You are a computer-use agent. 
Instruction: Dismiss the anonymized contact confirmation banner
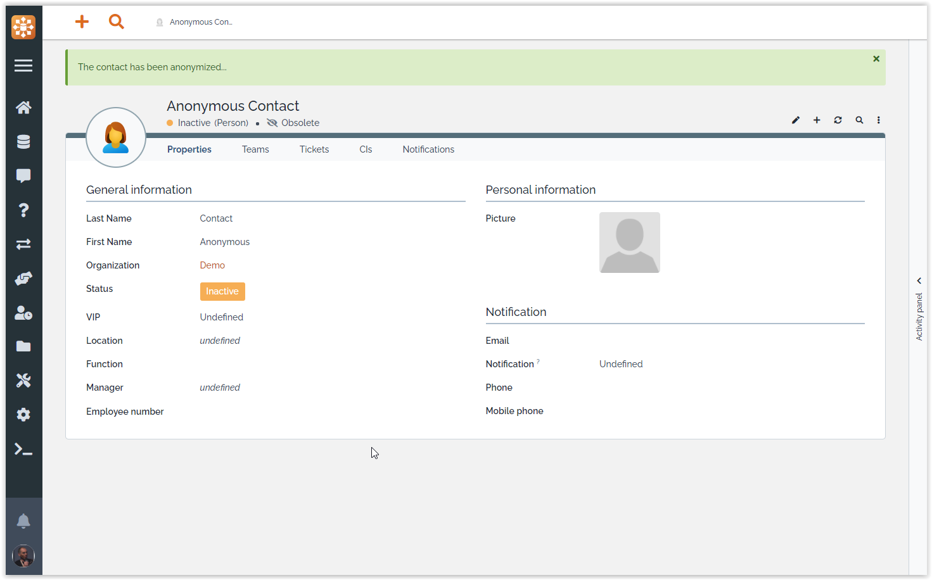[876, 58]
